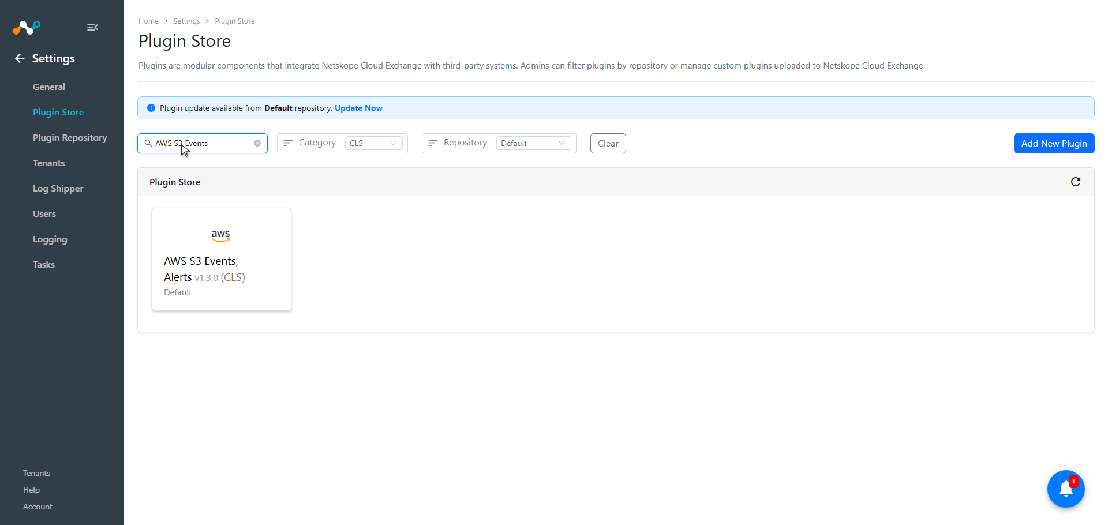Click the Clear filters button

pyautogui.click(x=608, y=143)
